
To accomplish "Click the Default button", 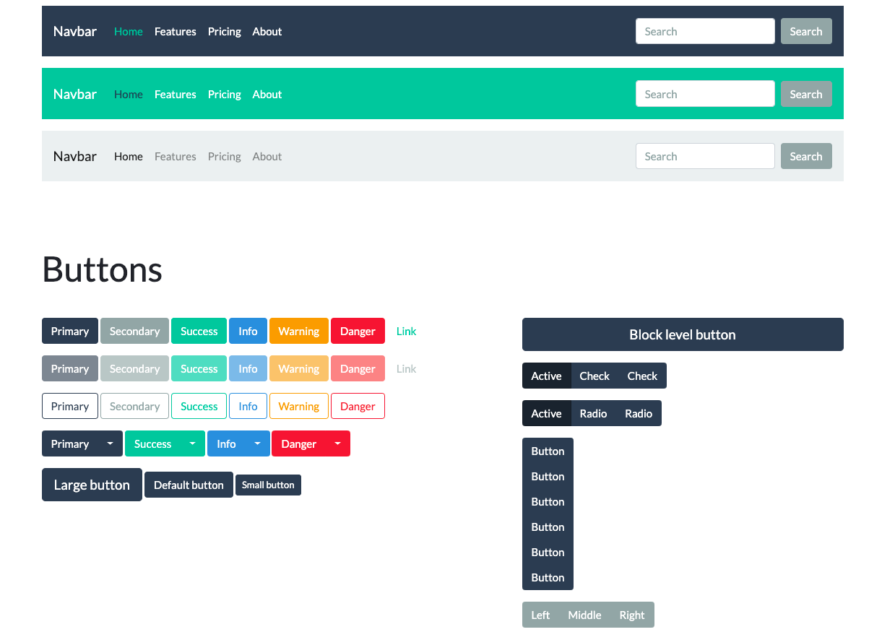I will pos(189,485).
